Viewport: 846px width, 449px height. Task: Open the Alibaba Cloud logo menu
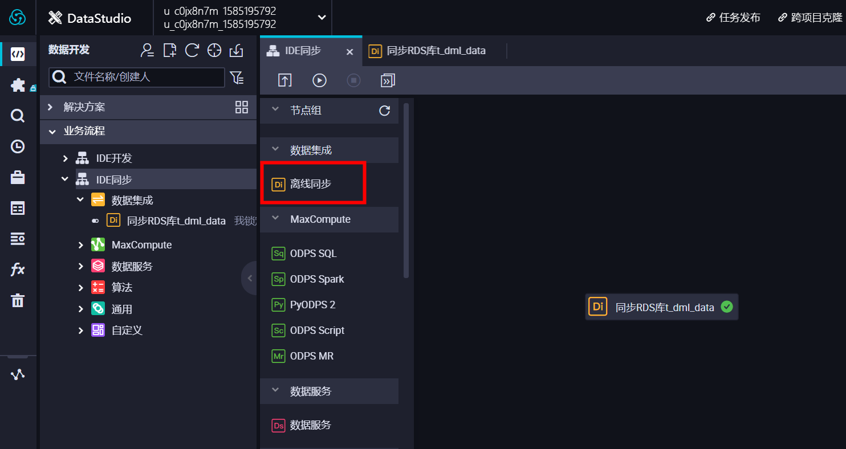coord(18,18)
